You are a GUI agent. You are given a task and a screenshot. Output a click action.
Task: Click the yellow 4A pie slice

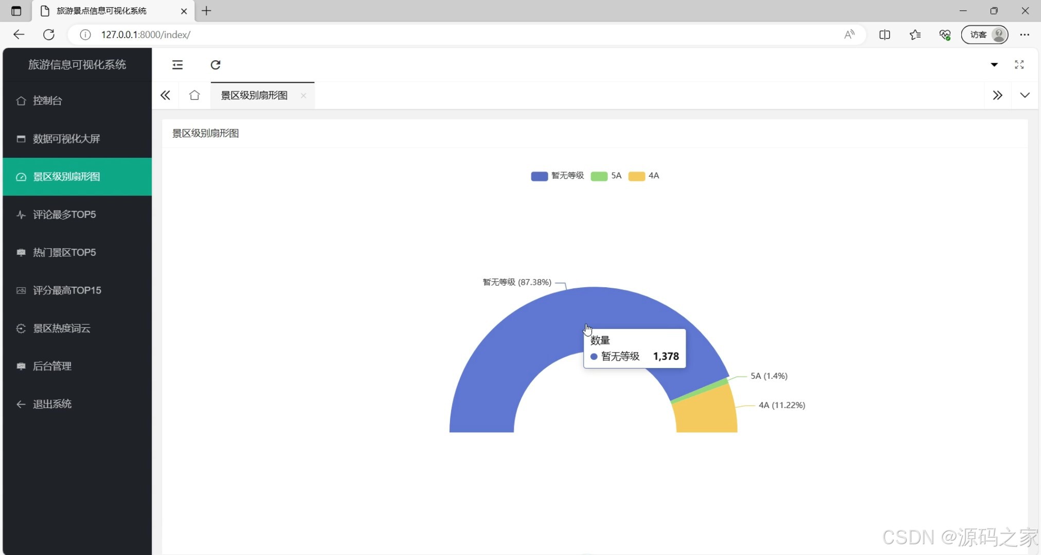pos(707,412)
